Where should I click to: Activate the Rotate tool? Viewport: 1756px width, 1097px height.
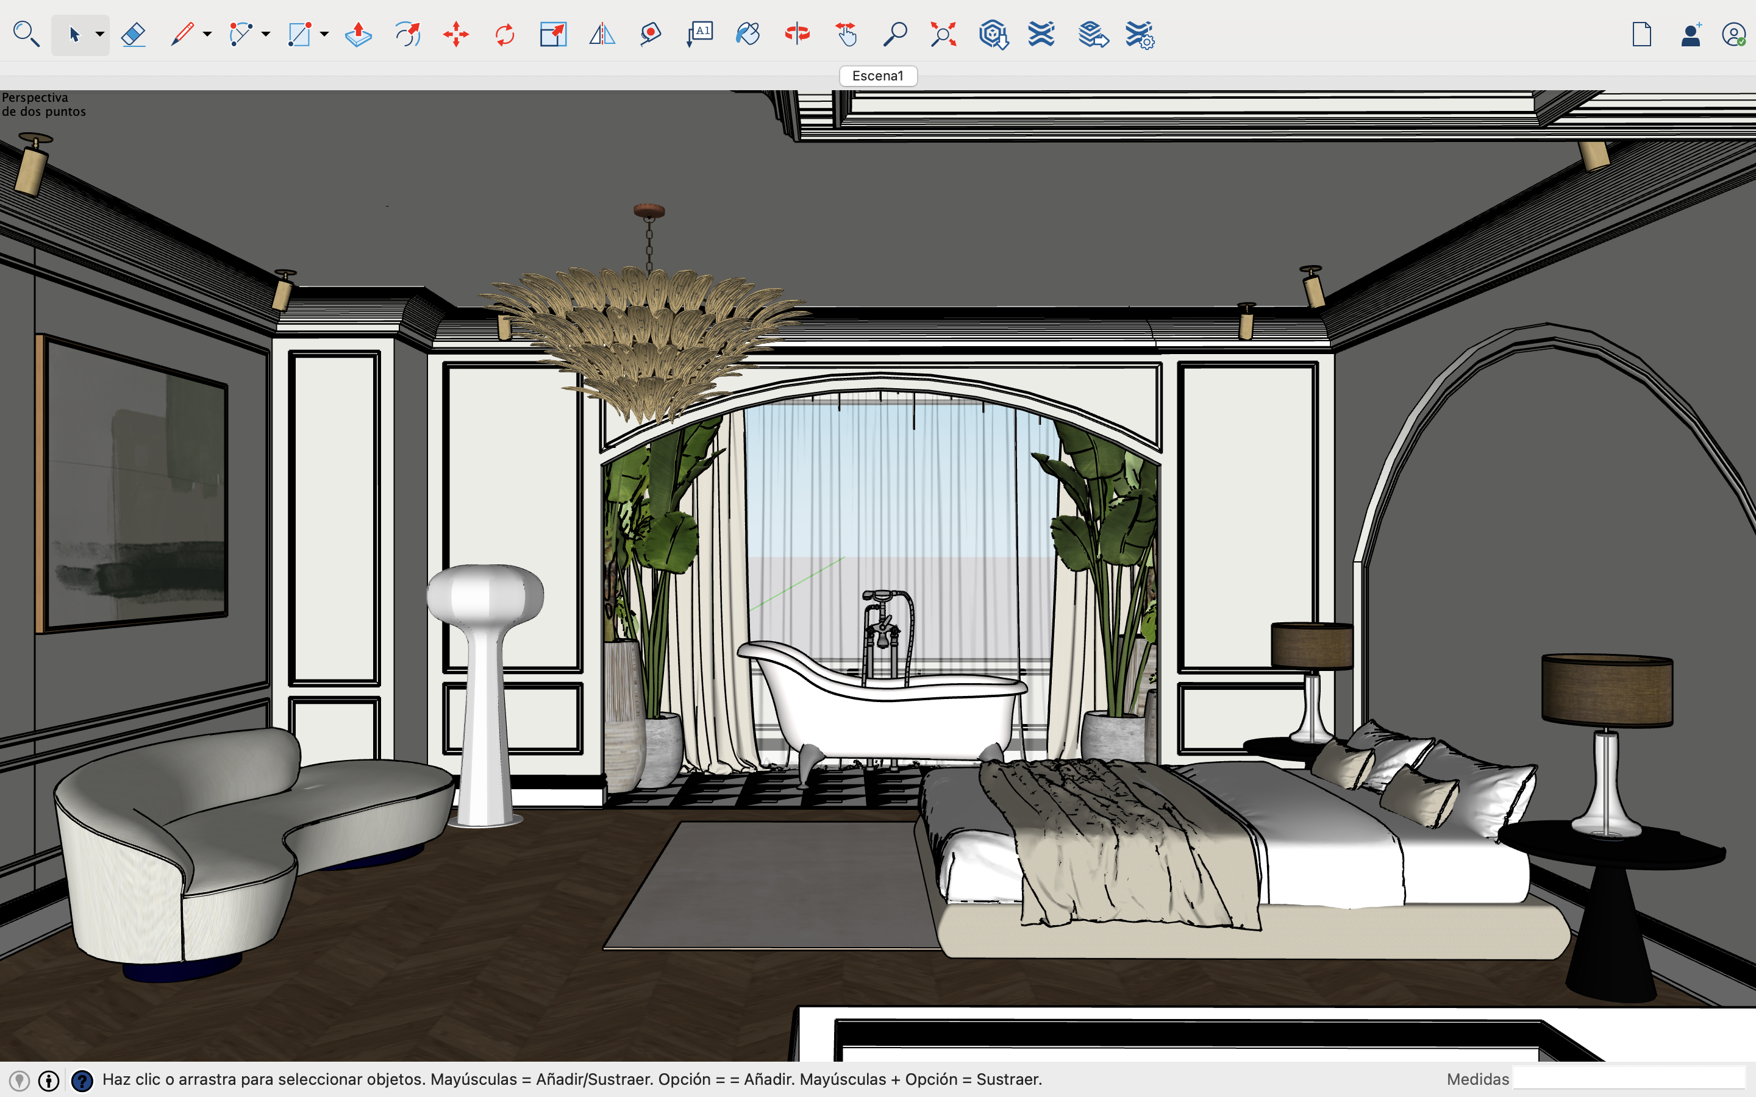[x=504, y=34]
